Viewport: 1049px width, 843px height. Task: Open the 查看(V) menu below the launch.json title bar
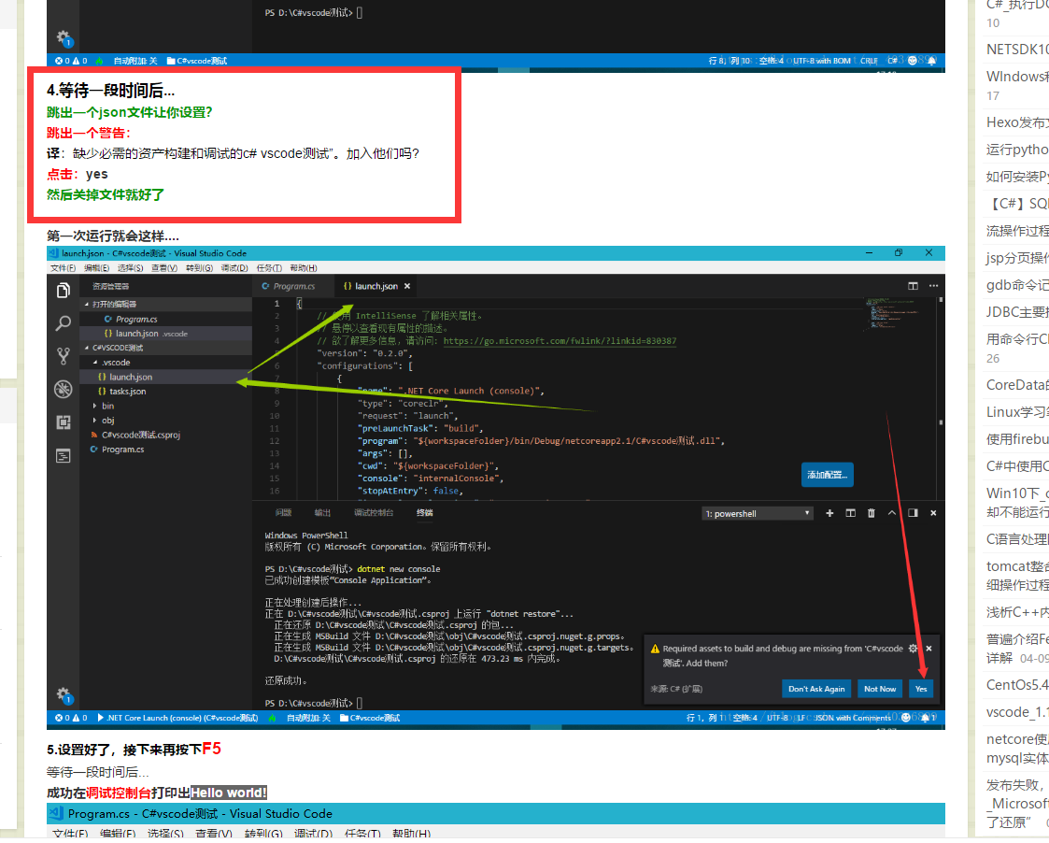(163, 268)
